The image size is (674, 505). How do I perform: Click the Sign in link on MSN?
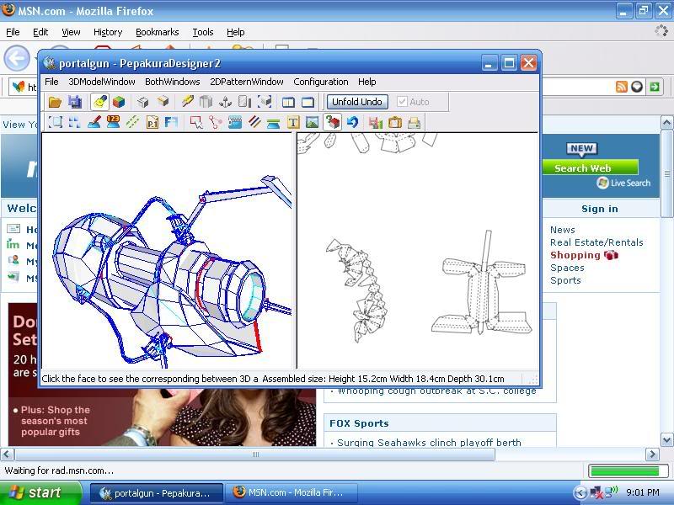[599, 209]
